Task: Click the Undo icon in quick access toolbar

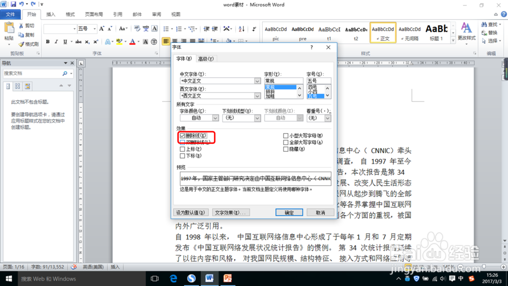Action: pos(21,4)
